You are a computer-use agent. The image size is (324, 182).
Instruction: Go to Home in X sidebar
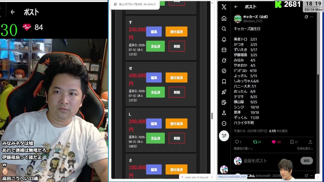[224, 18]
